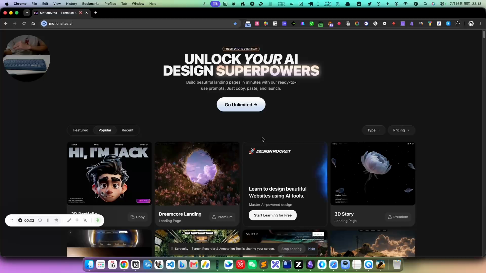Open the History menu
Viewport: 486px width, 273px height.
point(71,4)
